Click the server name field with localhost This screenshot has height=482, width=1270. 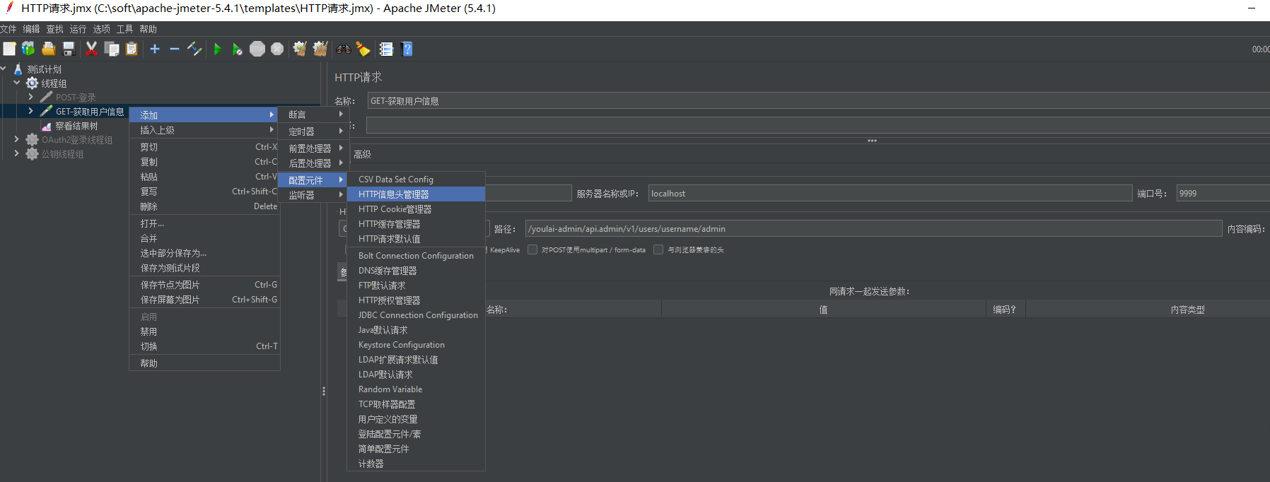click(890, 194)
